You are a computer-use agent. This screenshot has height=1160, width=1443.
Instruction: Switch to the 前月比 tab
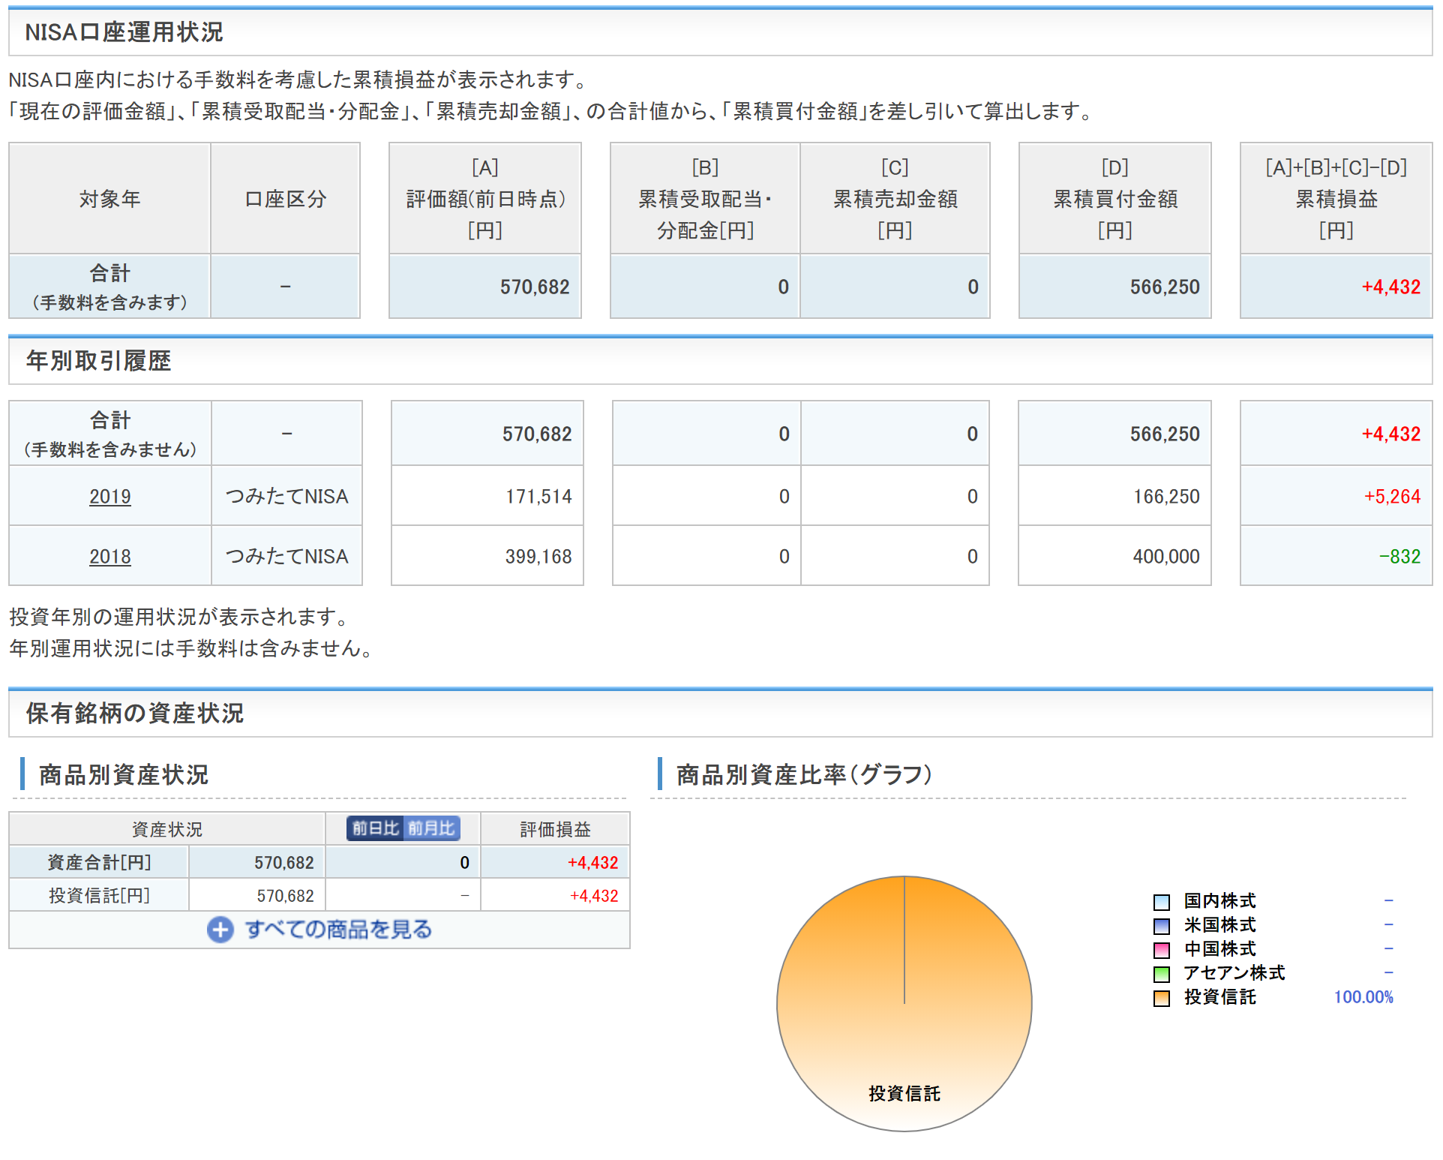click(431, 828)
